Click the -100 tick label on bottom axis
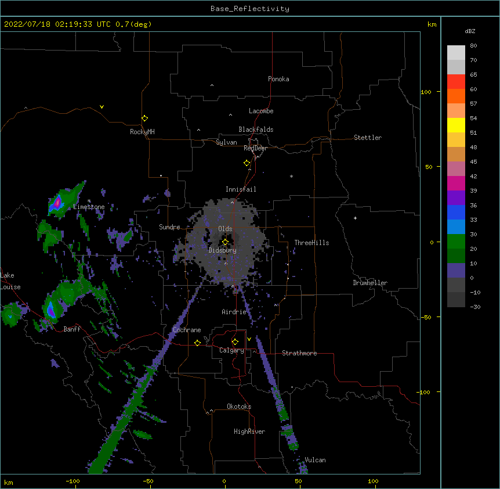Image resolution: width=500 pixels, height=489 pixels. (x=73, y=481)
